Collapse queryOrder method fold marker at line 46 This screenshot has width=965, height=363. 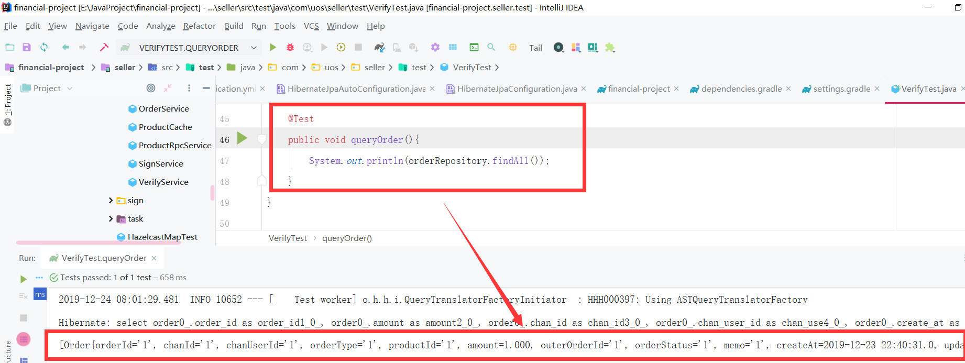pyautogui.click(x=262, y=139)
